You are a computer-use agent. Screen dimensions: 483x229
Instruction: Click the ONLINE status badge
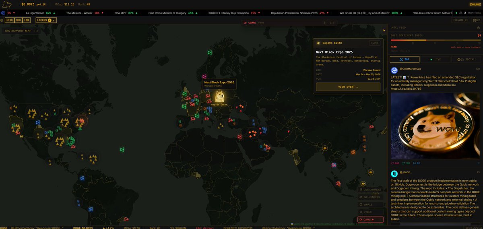click(475, 4)
